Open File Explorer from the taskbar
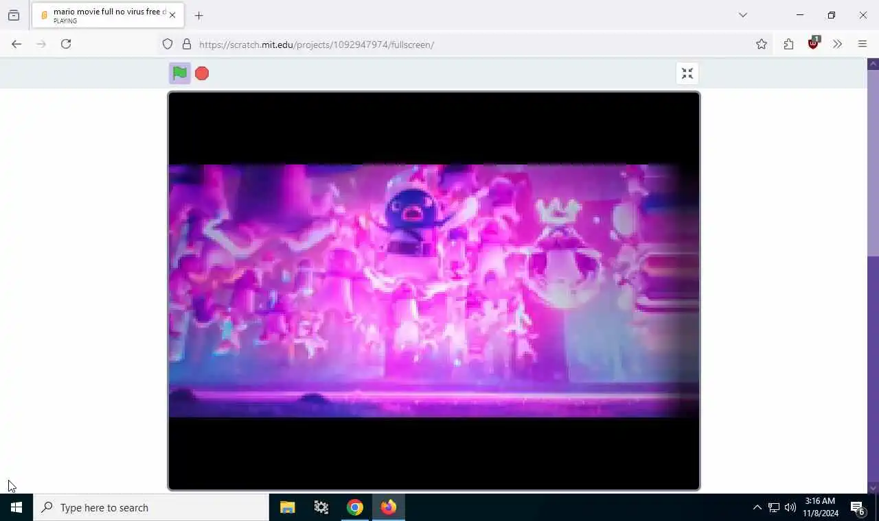 pyautogui.click(x=287, y=507)
